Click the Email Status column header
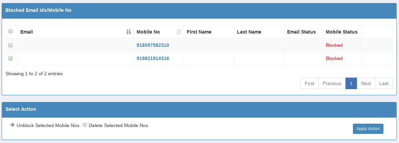The height and width of the screenshot is (143, 399). click(301, 32)
